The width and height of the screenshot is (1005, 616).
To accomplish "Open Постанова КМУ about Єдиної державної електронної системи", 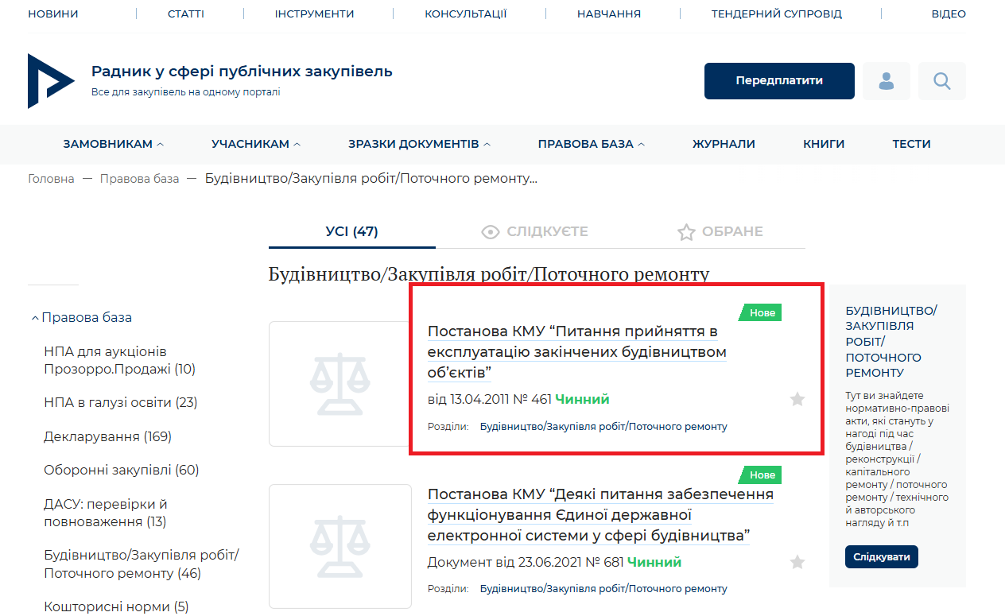I will [x=600, y=515].
